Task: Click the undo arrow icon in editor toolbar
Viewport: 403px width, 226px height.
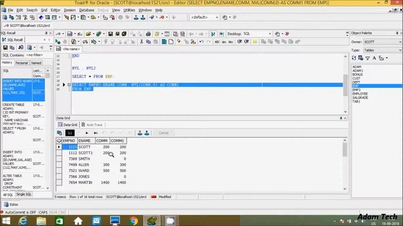Action: coord(201,42)
